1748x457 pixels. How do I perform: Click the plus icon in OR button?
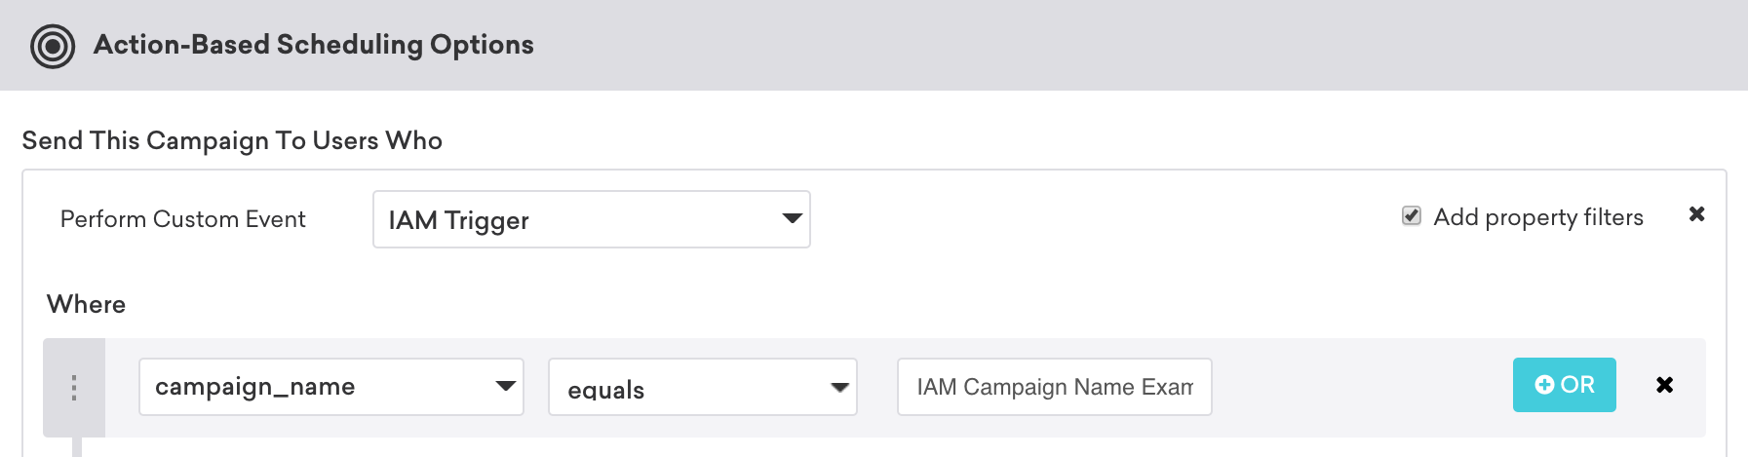[x=1544, y=385]
